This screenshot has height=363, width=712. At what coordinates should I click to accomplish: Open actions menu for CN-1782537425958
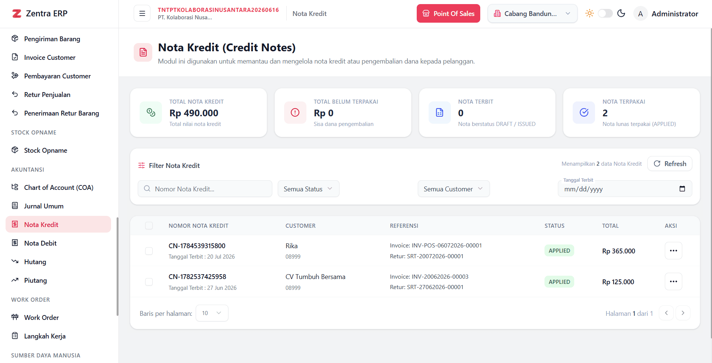pyautogui.click(x=673, y=282)
